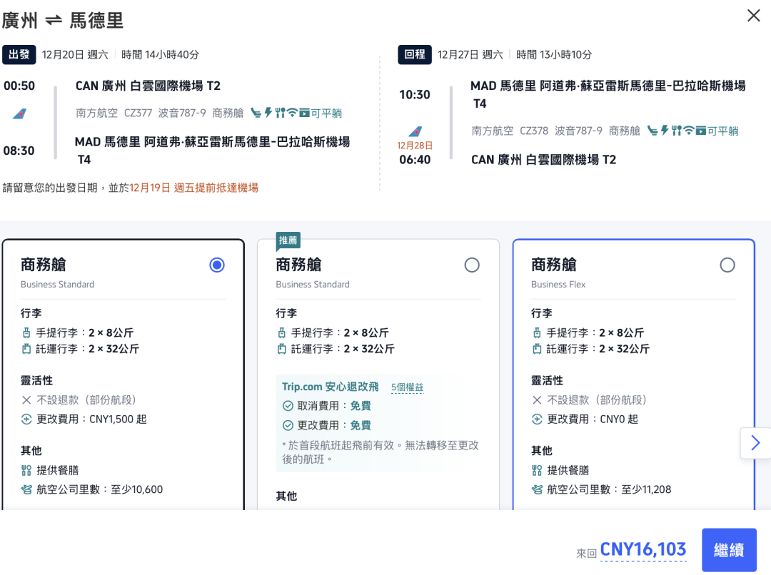Click the in-seat power icon on return flight CZ378
This screenshot has height=575, width=771.
coord(663,131)
